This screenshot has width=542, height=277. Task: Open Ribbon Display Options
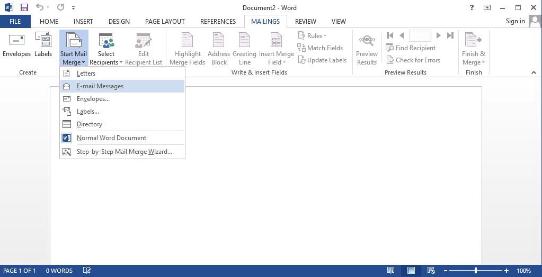[x=487, y=7]
